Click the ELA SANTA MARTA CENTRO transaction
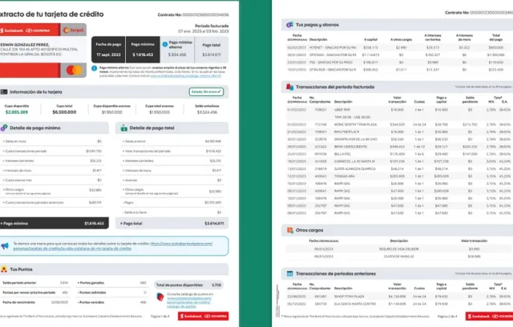The height and width of the screenshot is (327, 513). click(399, 304)
